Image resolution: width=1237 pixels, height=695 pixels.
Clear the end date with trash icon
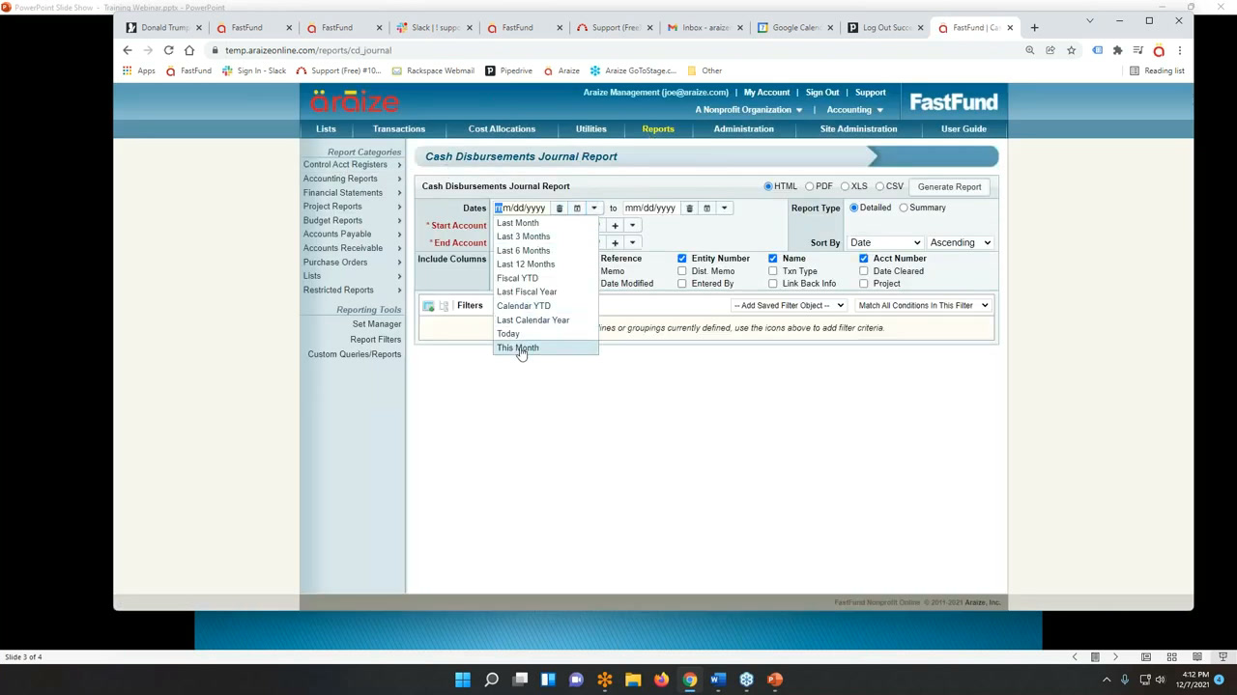tap(689, 208)
